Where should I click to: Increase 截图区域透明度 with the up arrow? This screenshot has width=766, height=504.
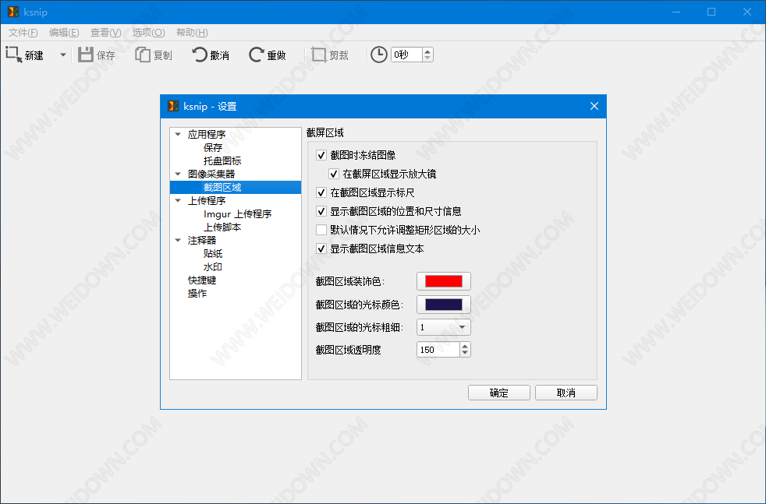click(x=465, y=345)
